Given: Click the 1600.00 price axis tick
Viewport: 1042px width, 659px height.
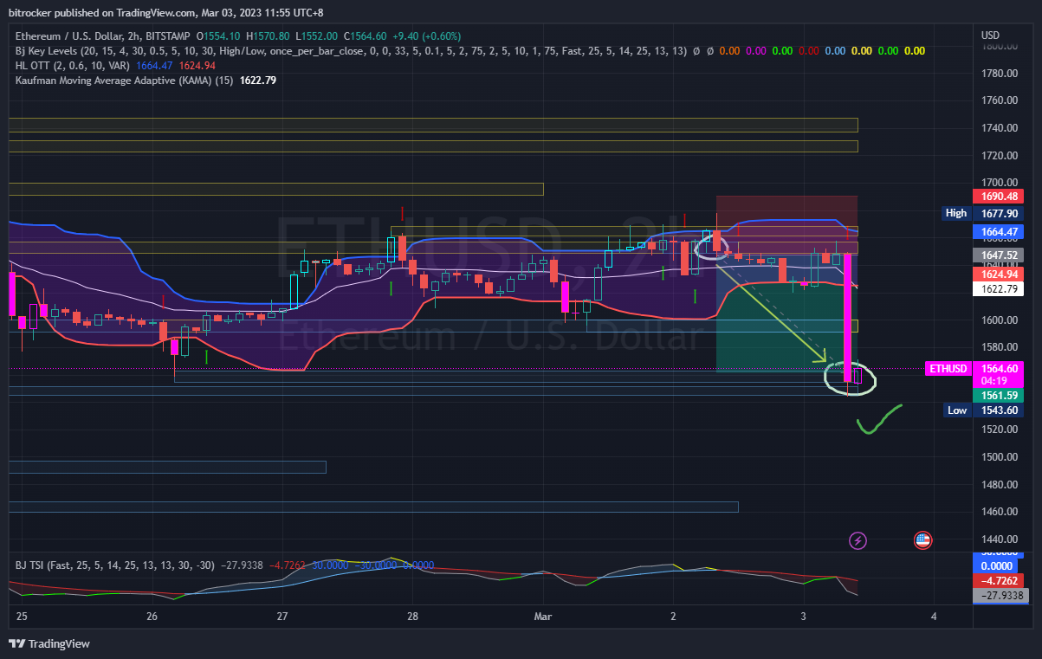Looking at the screenshot, I should pos(999,320).
